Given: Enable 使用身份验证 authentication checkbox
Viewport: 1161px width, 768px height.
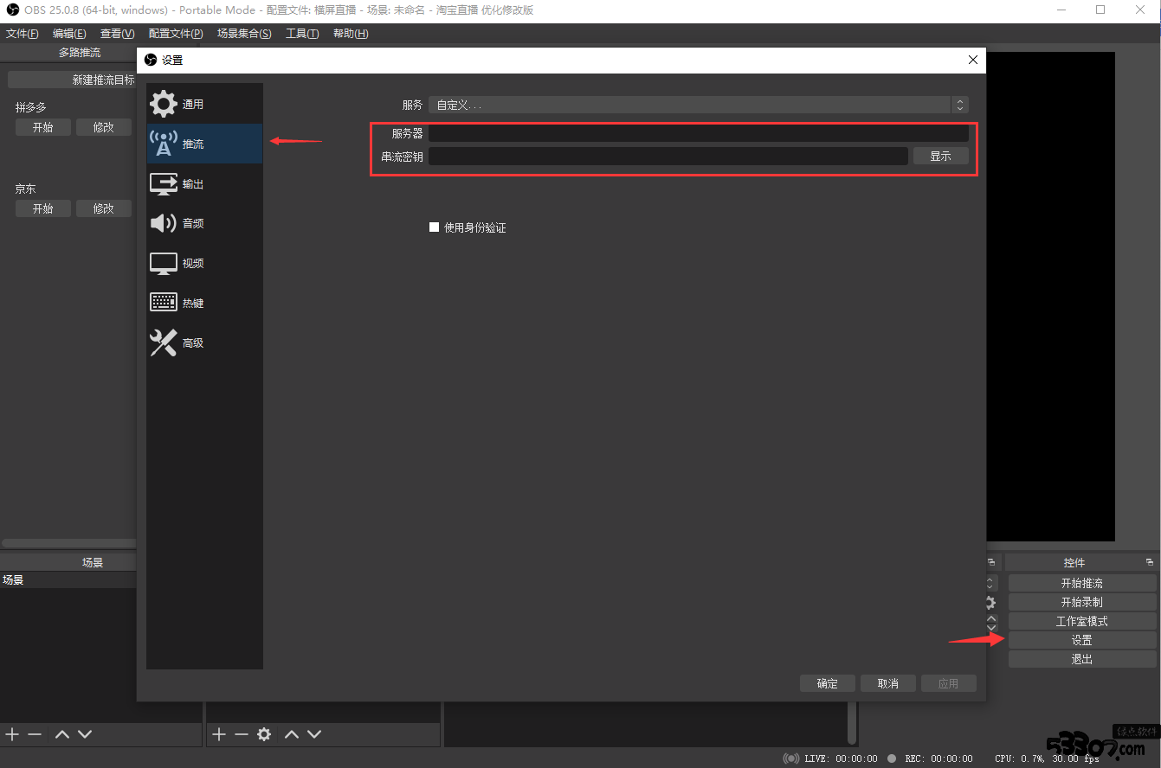Looking at the screenshot, I should pyautogui.click(x=435, y=227).
